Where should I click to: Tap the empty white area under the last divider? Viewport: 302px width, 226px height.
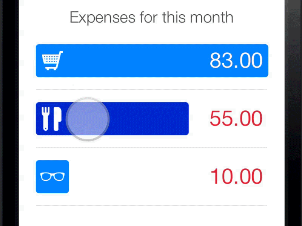[151, 217]
